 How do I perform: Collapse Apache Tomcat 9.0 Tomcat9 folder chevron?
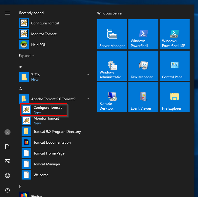(88, 99)
